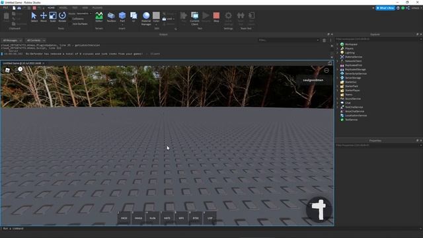This screenshot has height=238, width=423.
Task: Open the viewport options circle beside the player list
Action: pyautogui.click(x=327, y=71)
